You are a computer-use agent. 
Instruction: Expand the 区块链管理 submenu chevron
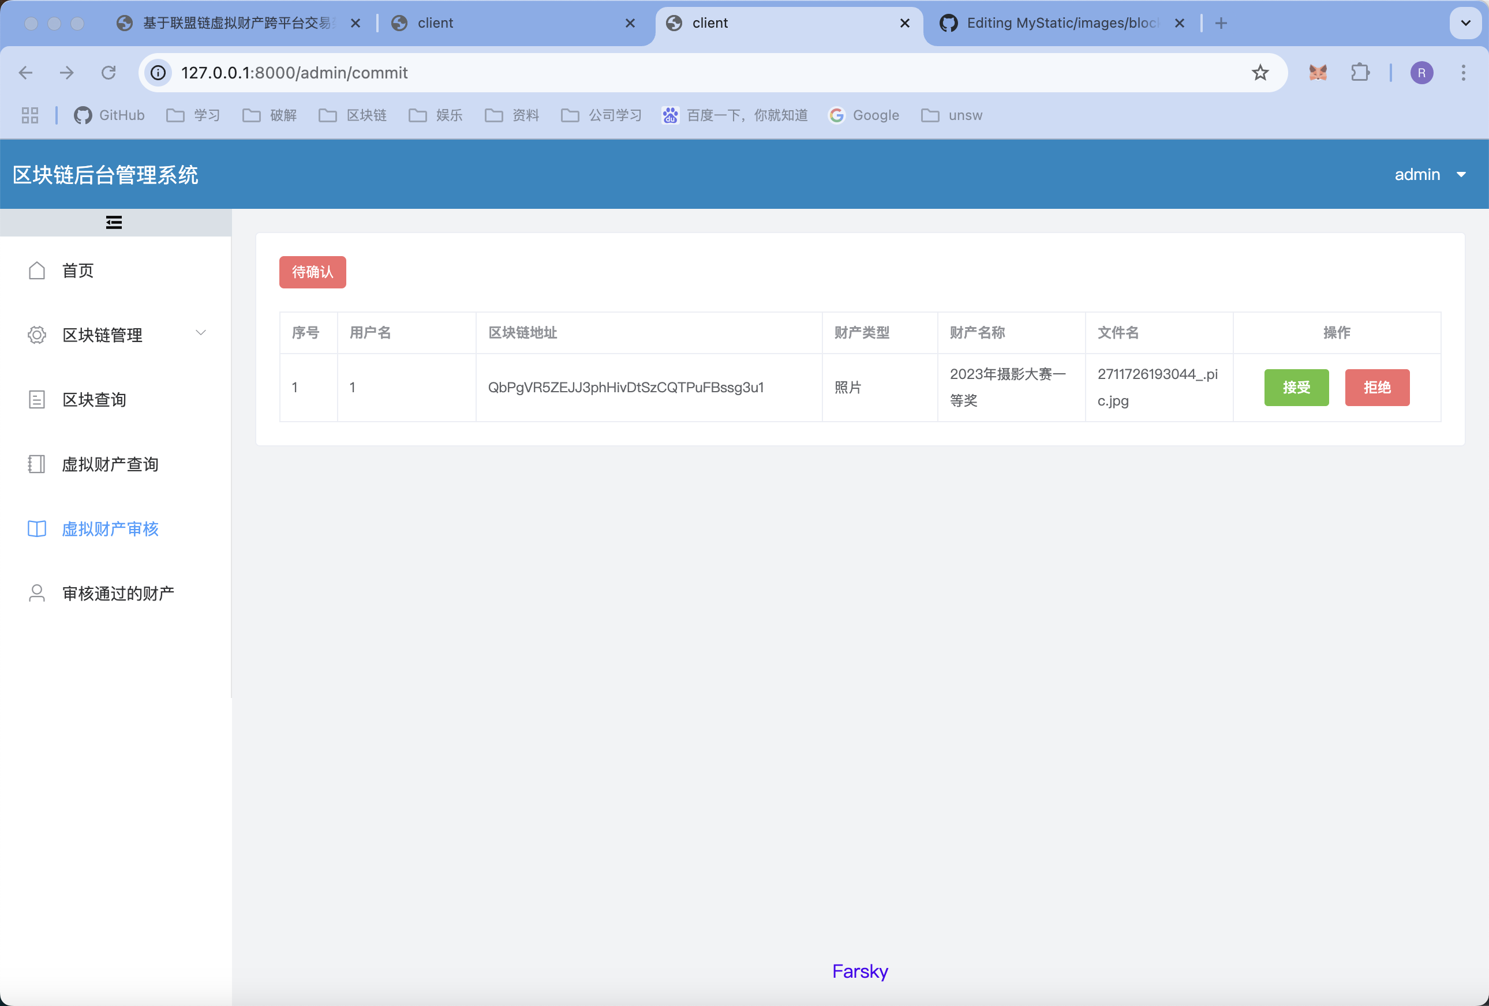coord(200,333)
